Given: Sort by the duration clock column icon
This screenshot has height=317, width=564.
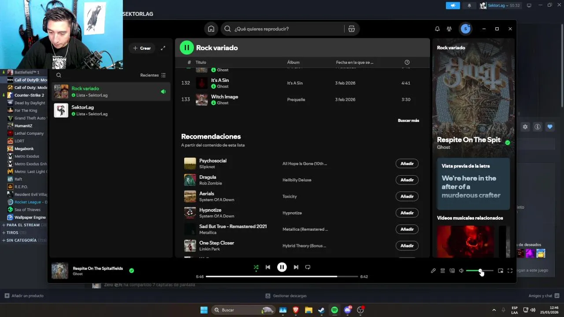Looking at the screenshot, I should tap(407, 63).
